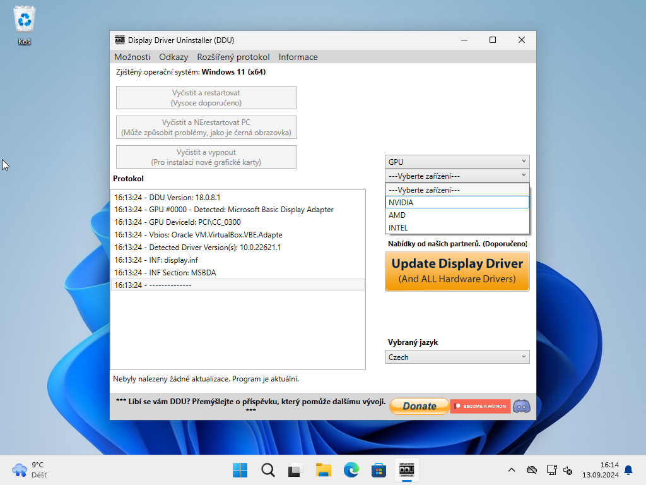Open taskbar Search magnifier

point(267,470)
